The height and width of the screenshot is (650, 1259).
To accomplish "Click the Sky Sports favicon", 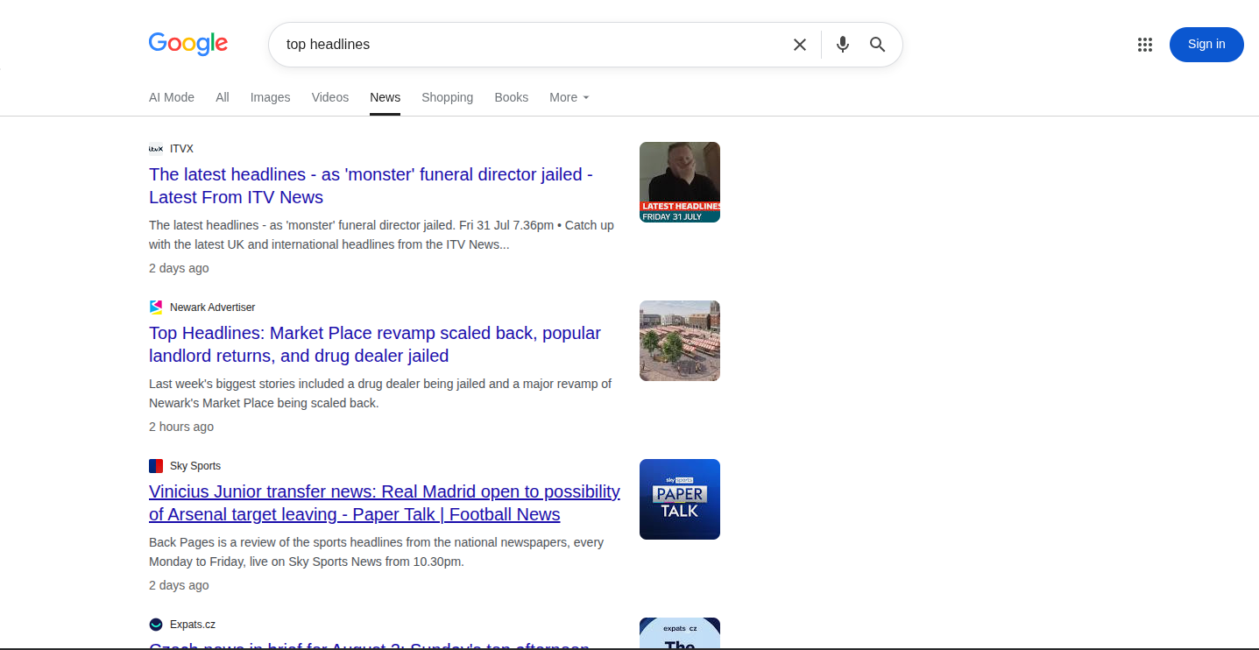I will (156, 466).
